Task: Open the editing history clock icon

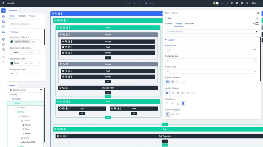Action: coord(232,3)
